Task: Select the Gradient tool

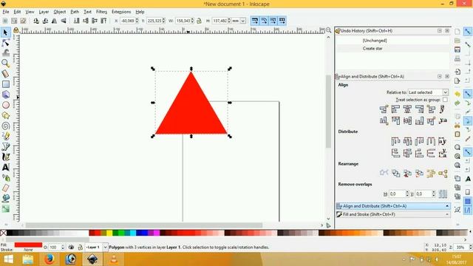Action: point(5,208)
